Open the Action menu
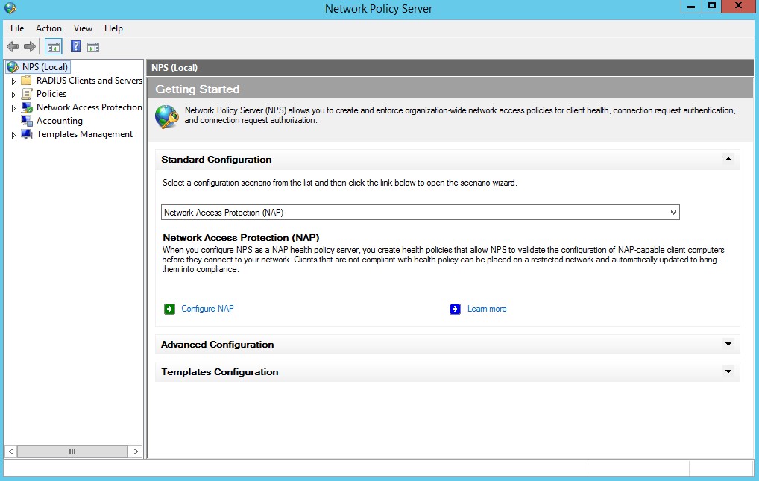This screenshot has width=759, height=481. tap(48, 28)
